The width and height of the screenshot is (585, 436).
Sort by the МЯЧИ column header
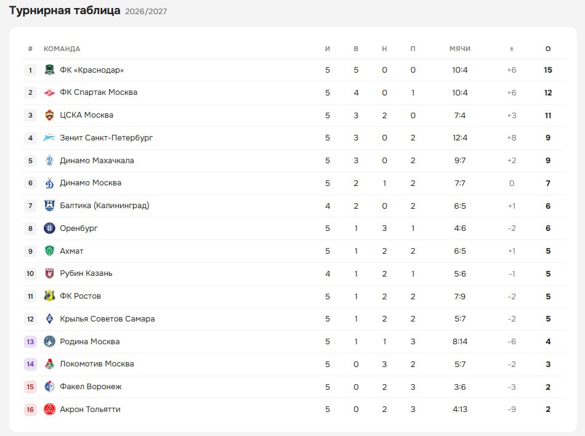(459, 49)
